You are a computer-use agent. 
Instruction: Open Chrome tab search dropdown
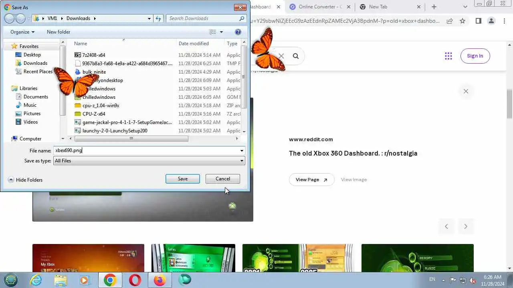coord(465,7)
